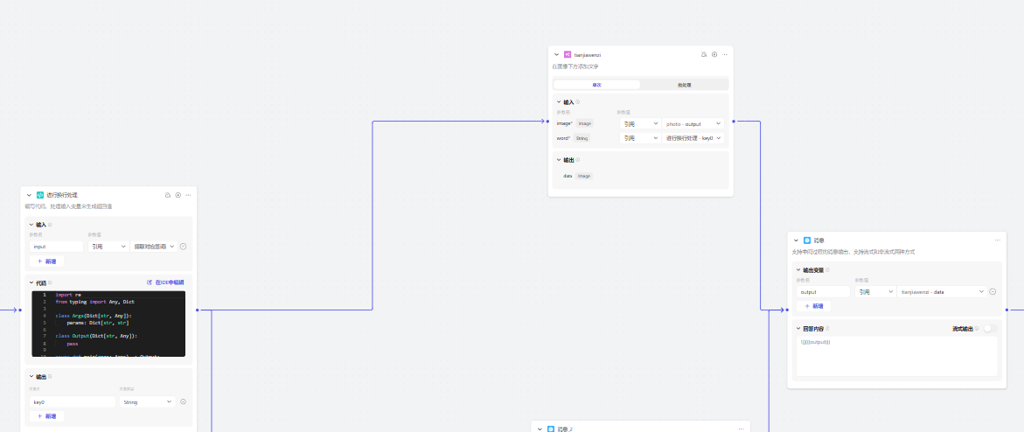Click 新增 in the 消息 node 输出变量 section
Screen dimensions: 1024x432
[x=814, y=306]
